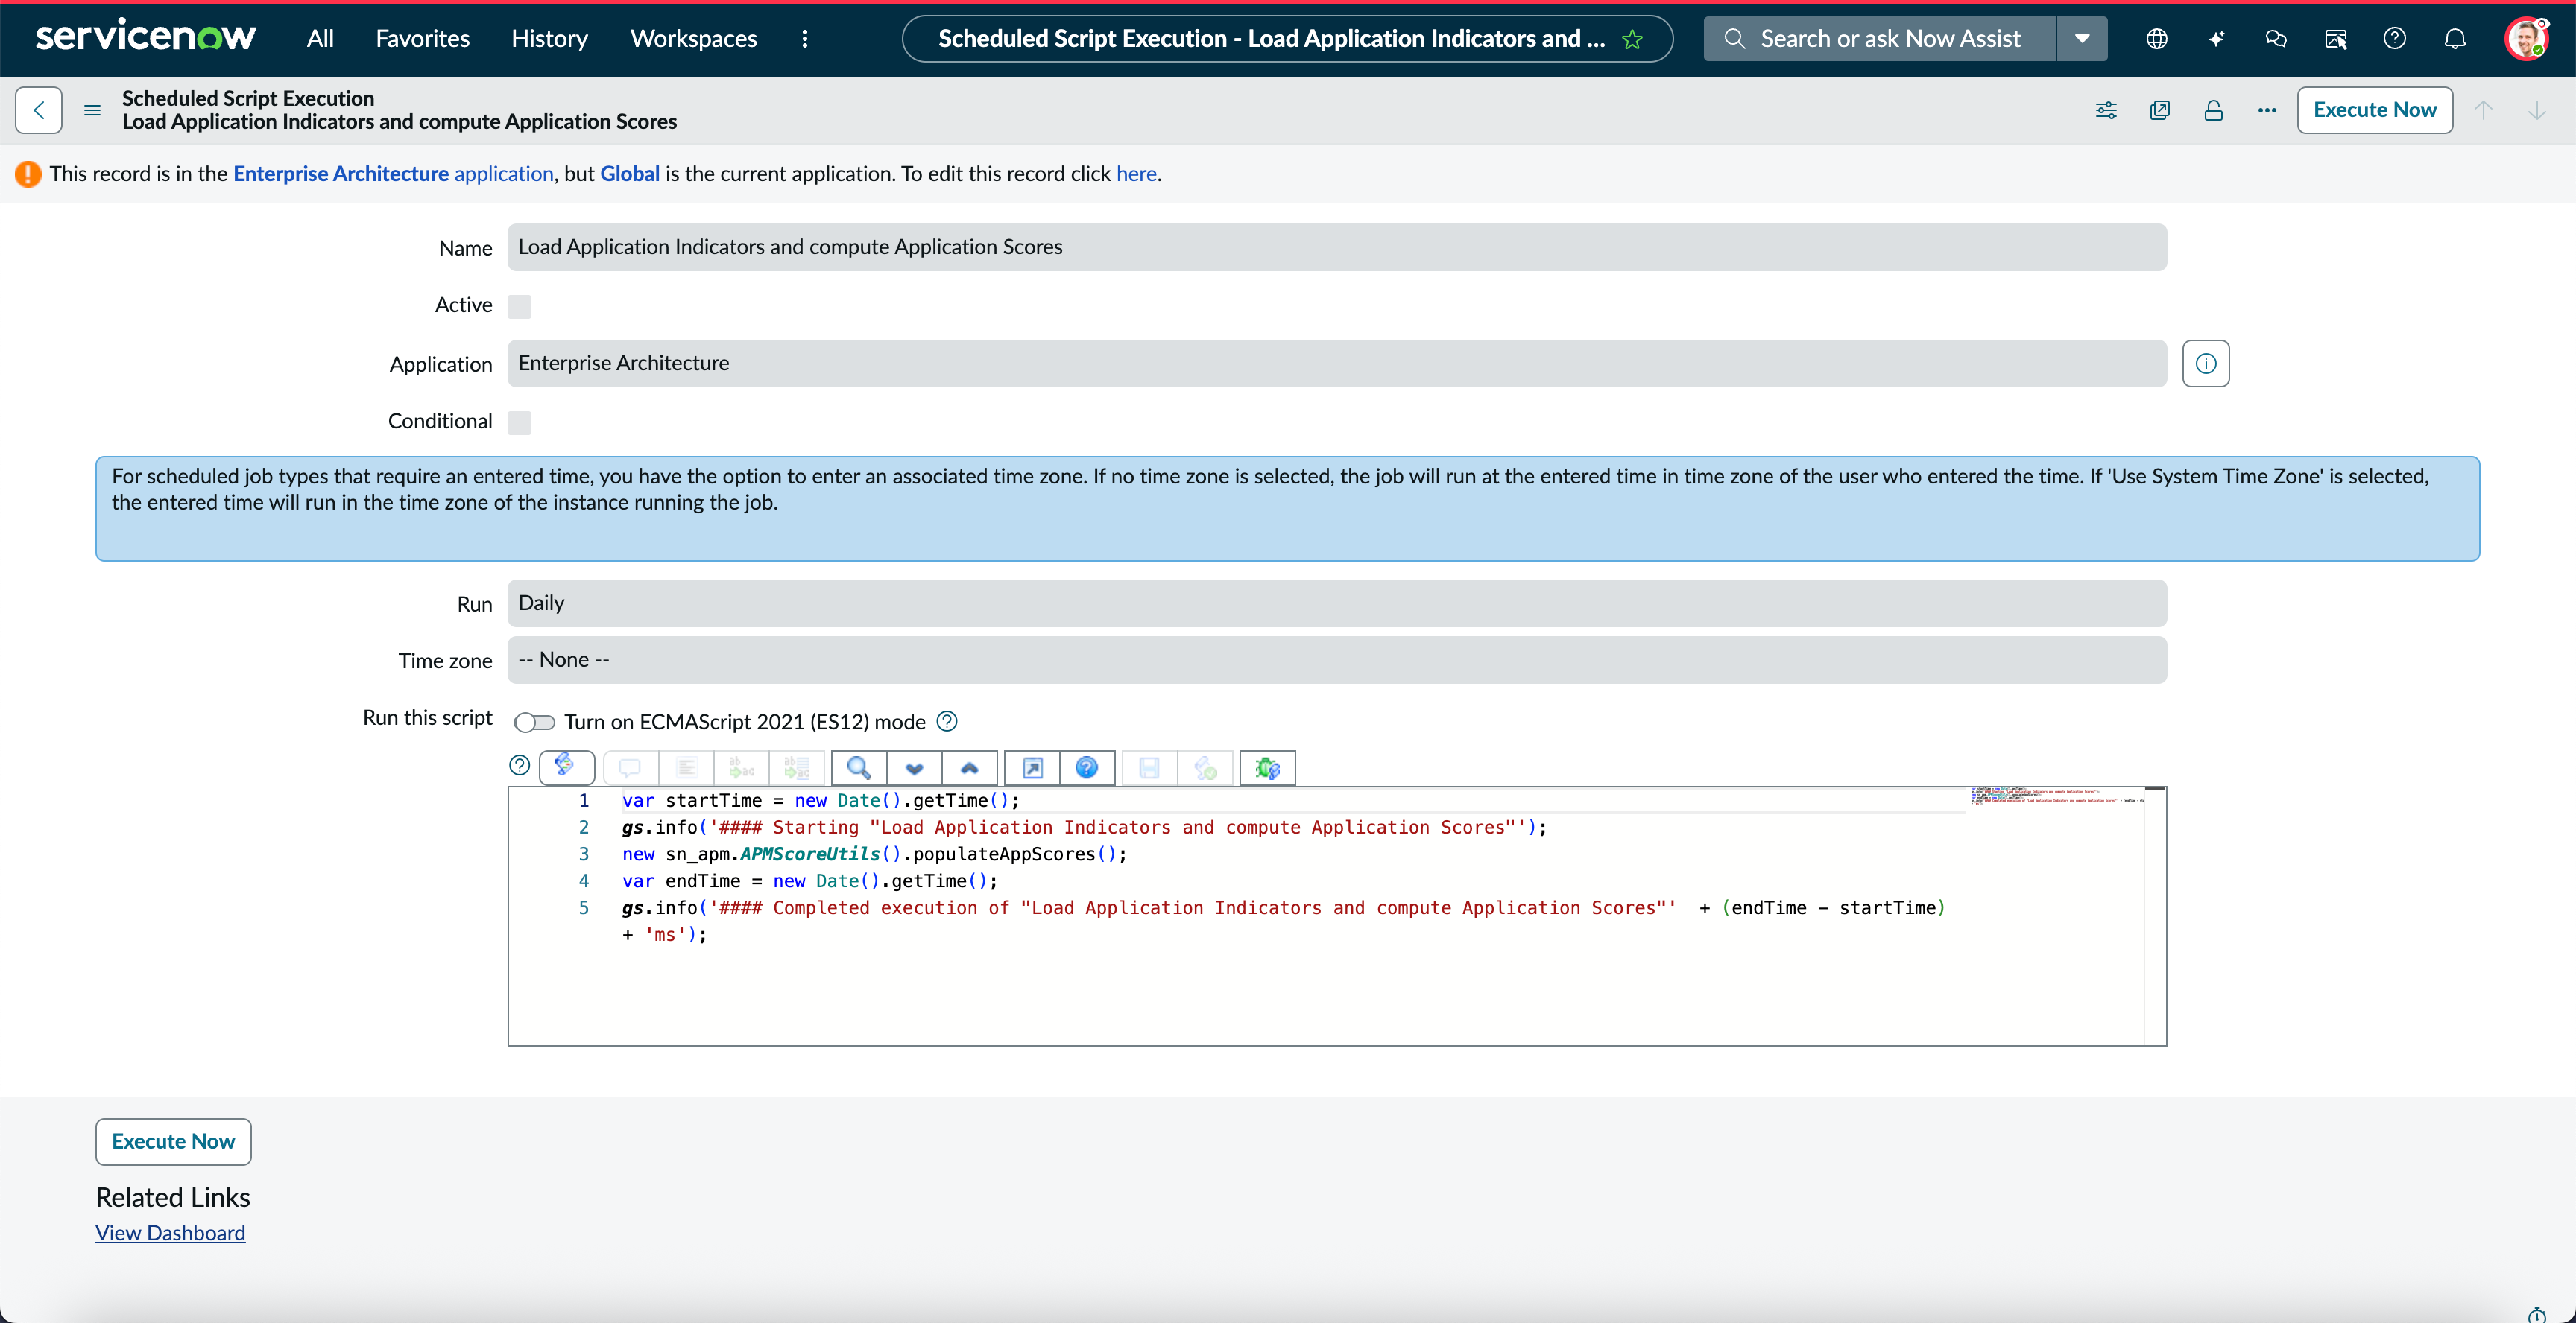Click the Enterprise Architecture application link
The height and width of the screenshot is (1323, 2576).
pos(393,174)
